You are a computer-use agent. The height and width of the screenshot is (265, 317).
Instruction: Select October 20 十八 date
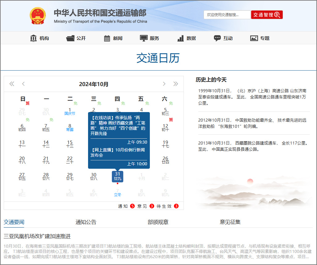[x=22, y=160]
